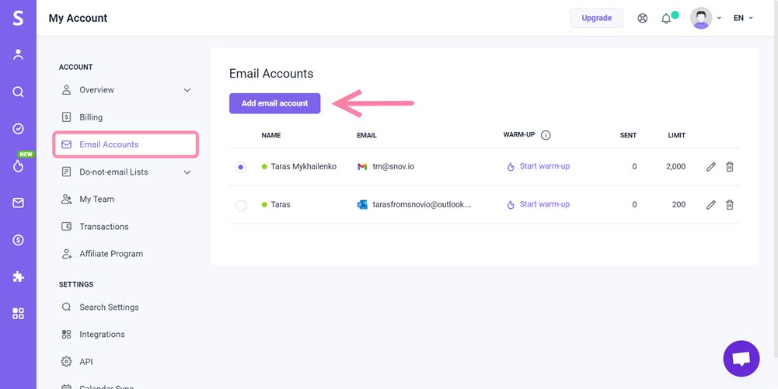
Task: Open the warm-up info tooltip icon
Action: pyautogui.click(x=546, y=135)
